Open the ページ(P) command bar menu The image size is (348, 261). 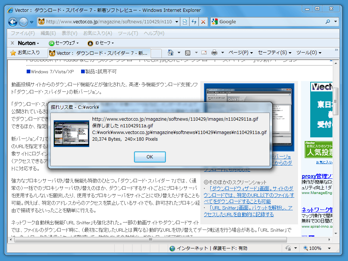[241, 53]
